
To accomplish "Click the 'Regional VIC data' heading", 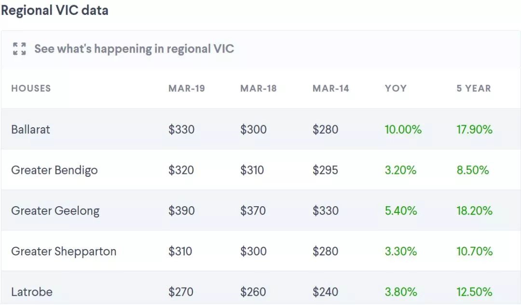I will [55, 10].
